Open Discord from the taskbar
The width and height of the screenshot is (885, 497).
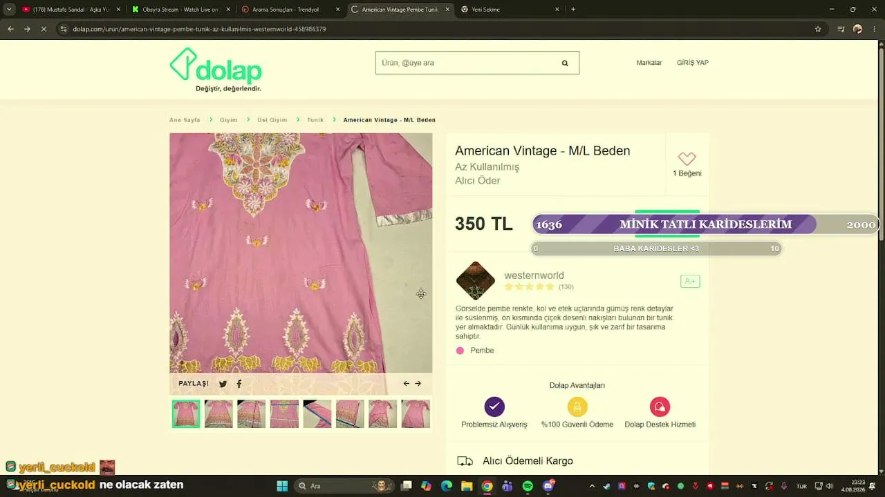[x=548, y=486]
